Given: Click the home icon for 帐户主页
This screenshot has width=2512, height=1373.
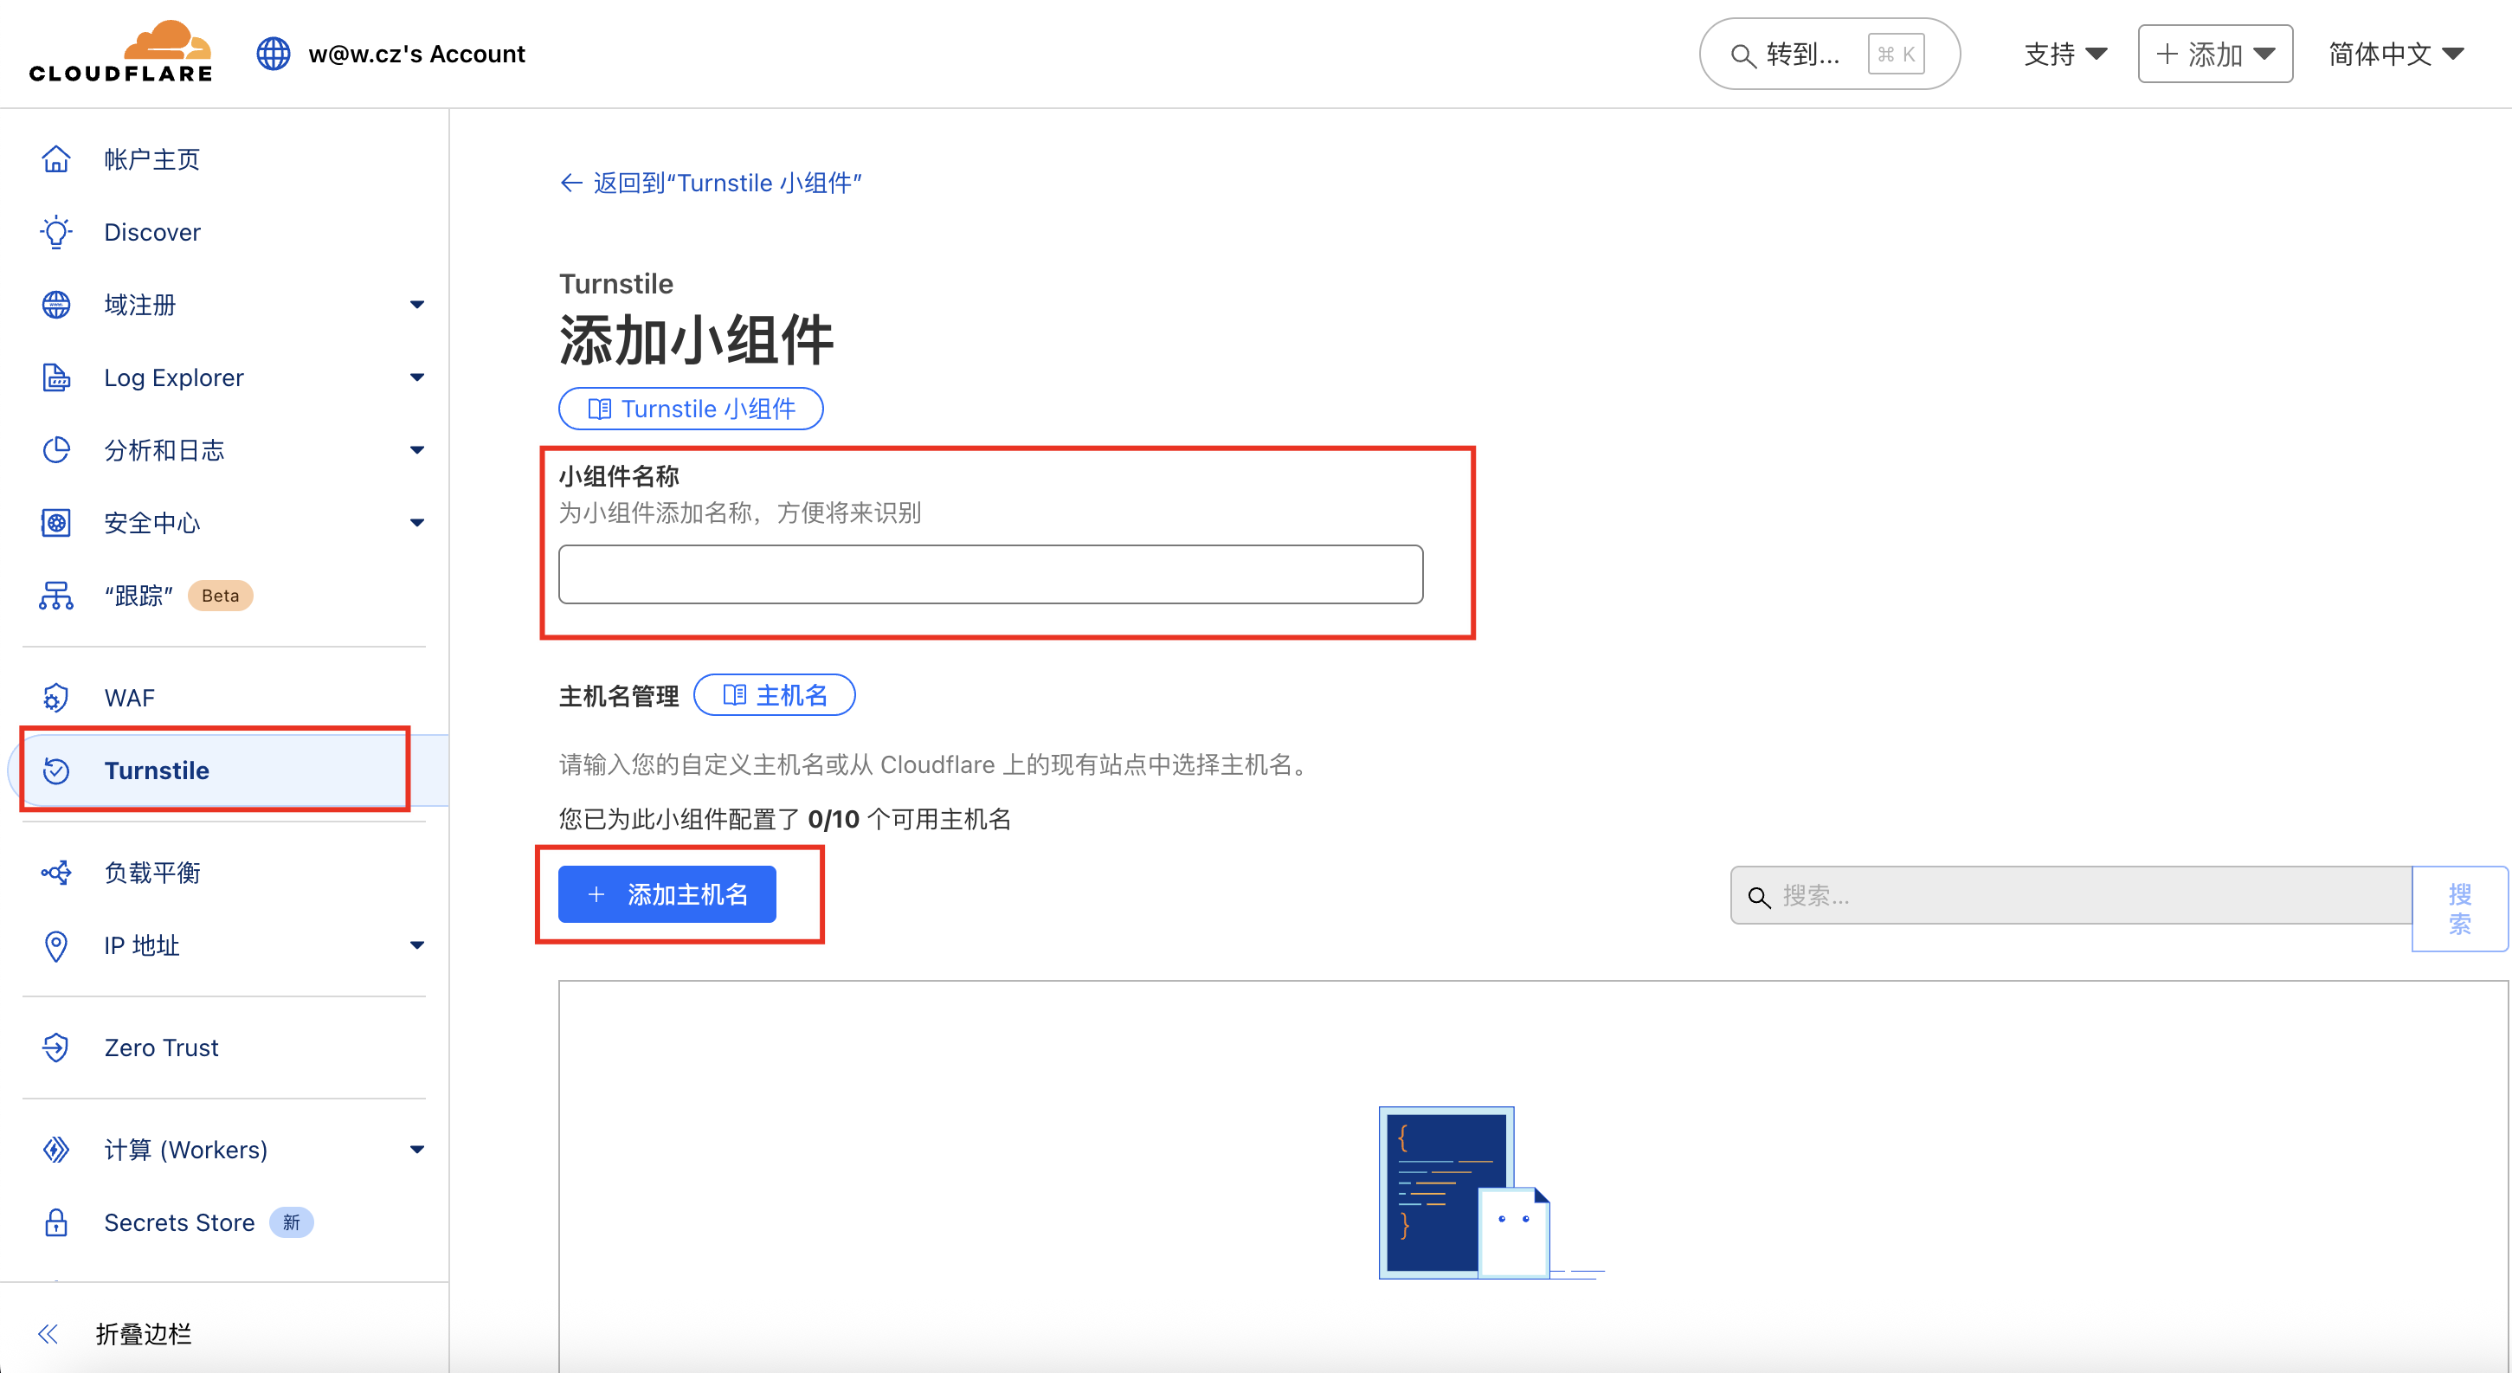Looking at the screenshot, I should [55, 159].
